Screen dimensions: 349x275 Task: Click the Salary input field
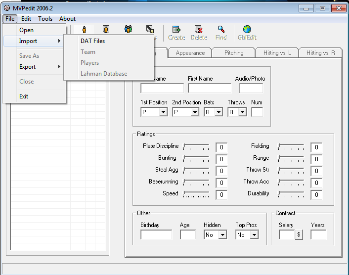coord(287,235)
